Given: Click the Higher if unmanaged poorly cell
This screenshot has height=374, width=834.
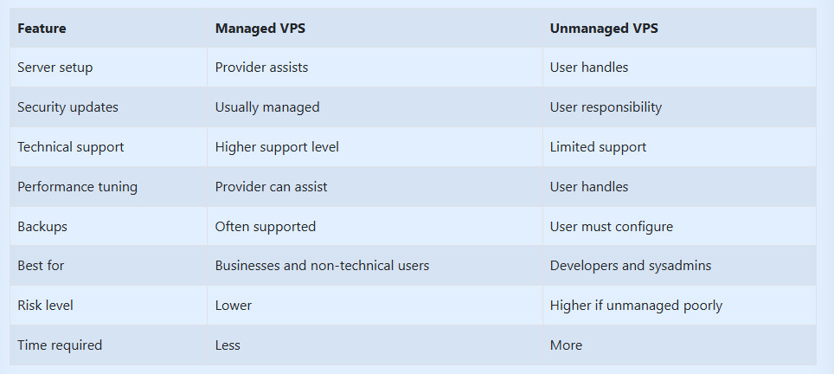Looking at the screenshot, I should point(636,306).
